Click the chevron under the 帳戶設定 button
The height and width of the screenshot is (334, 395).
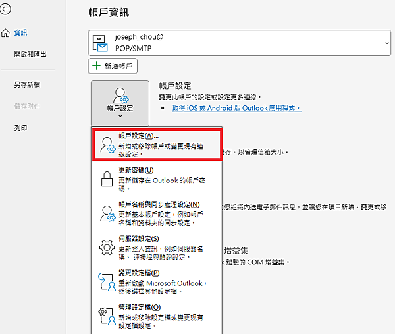[x=120, y=116]
